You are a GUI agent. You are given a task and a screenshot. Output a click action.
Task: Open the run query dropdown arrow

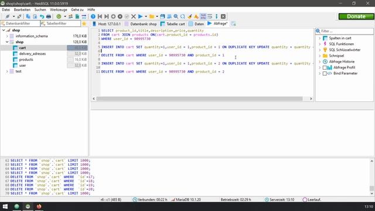pyautogui.click(x=146, y=16)
